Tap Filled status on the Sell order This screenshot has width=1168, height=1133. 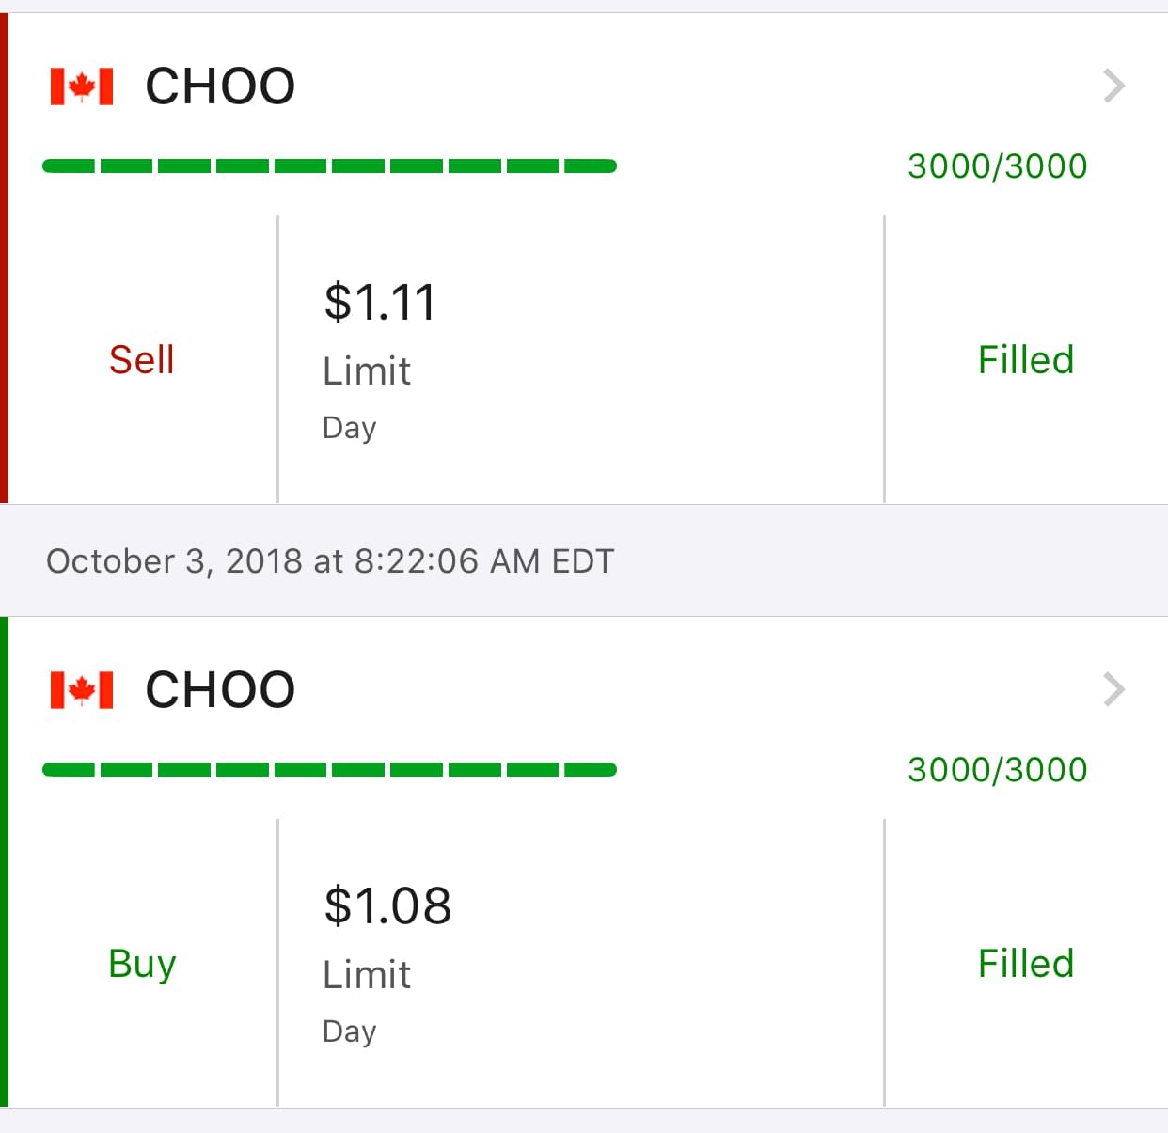pyautogui.click(x=1026, y=360)
